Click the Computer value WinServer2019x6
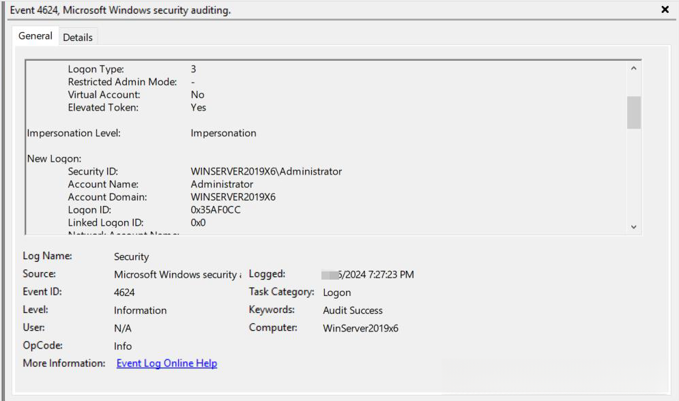Screen dimensions: 679x401 pos(360,328)
